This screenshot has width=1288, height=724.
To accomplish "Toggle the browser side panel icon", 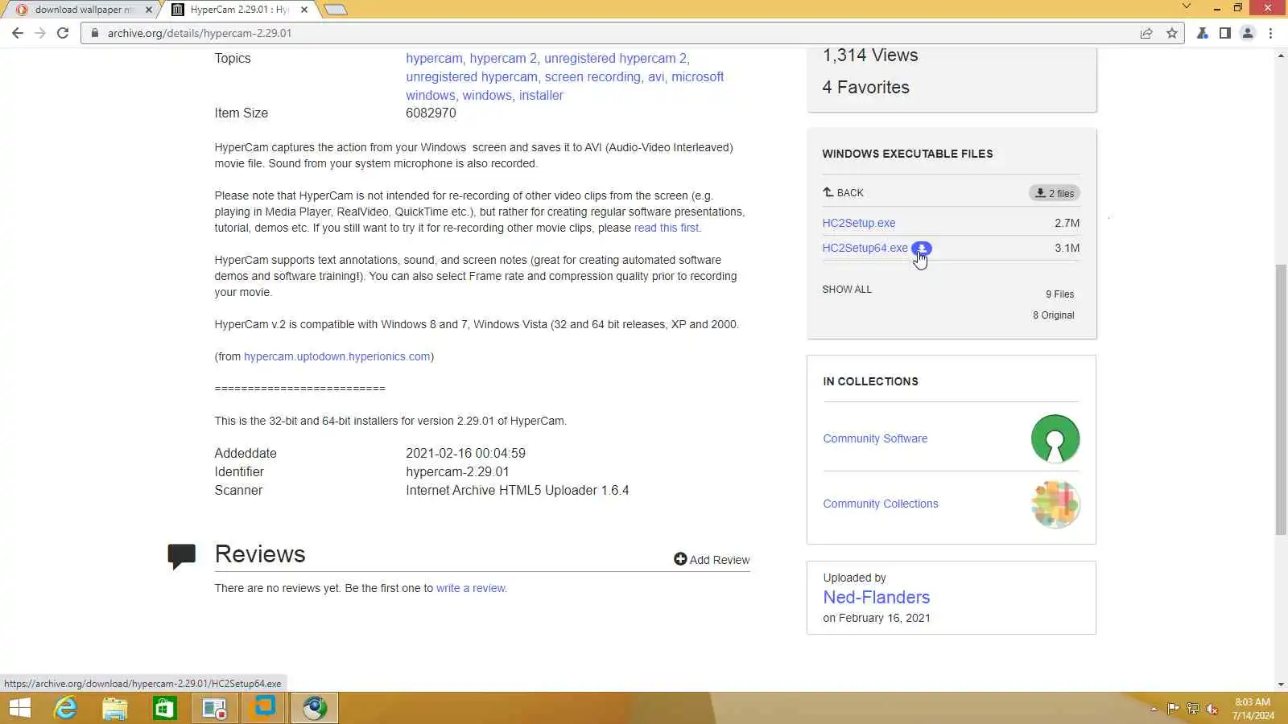I will click(1224, 33).
